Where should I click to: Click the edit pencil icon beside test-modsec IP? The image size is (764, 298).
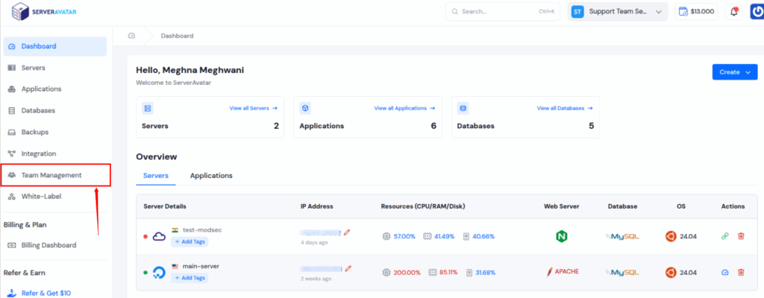pyautogui.click(x=347, y=232)
